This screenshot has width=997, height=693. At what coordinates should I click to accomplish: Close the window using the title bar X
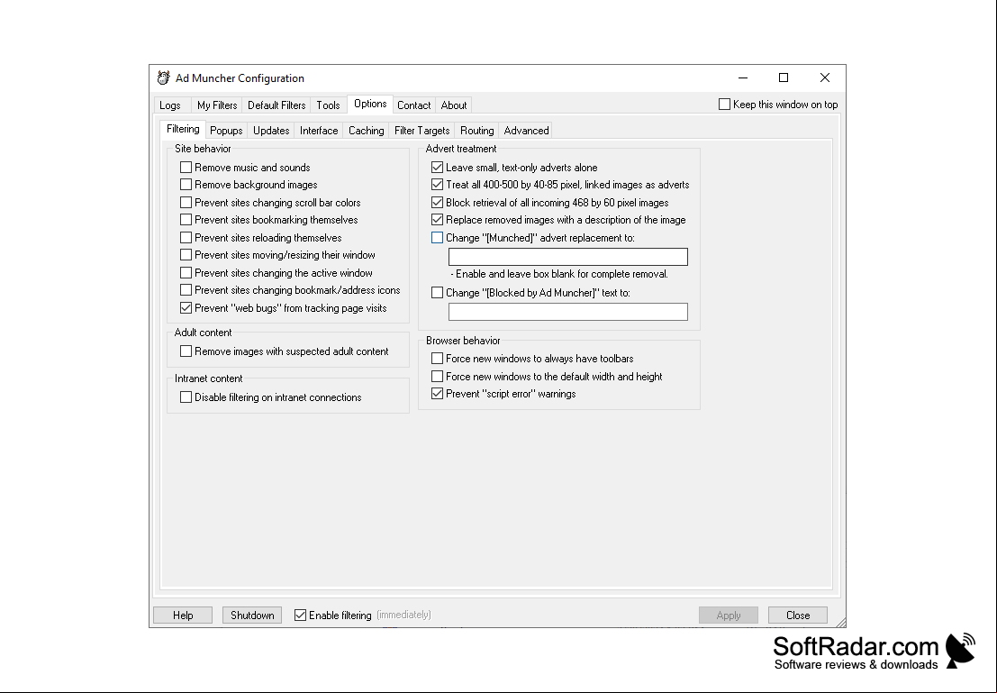point(825,78)
